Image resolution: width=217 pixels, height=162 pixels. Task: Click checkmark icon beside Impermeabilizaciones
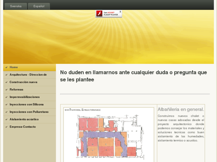pyautogui.click(x=6, y=97)
